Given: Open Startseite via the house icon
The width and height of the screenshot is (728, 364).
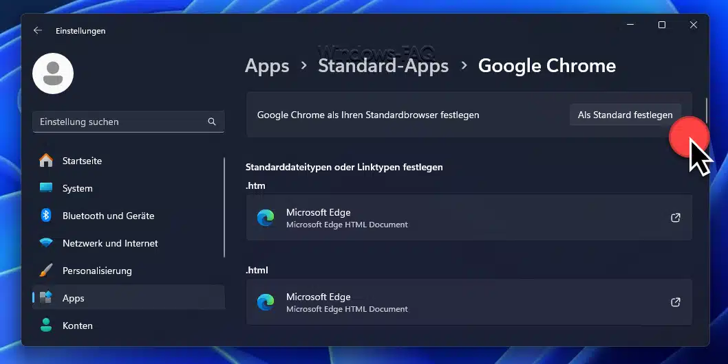Looking at the screenshot, I should point(46,161).
